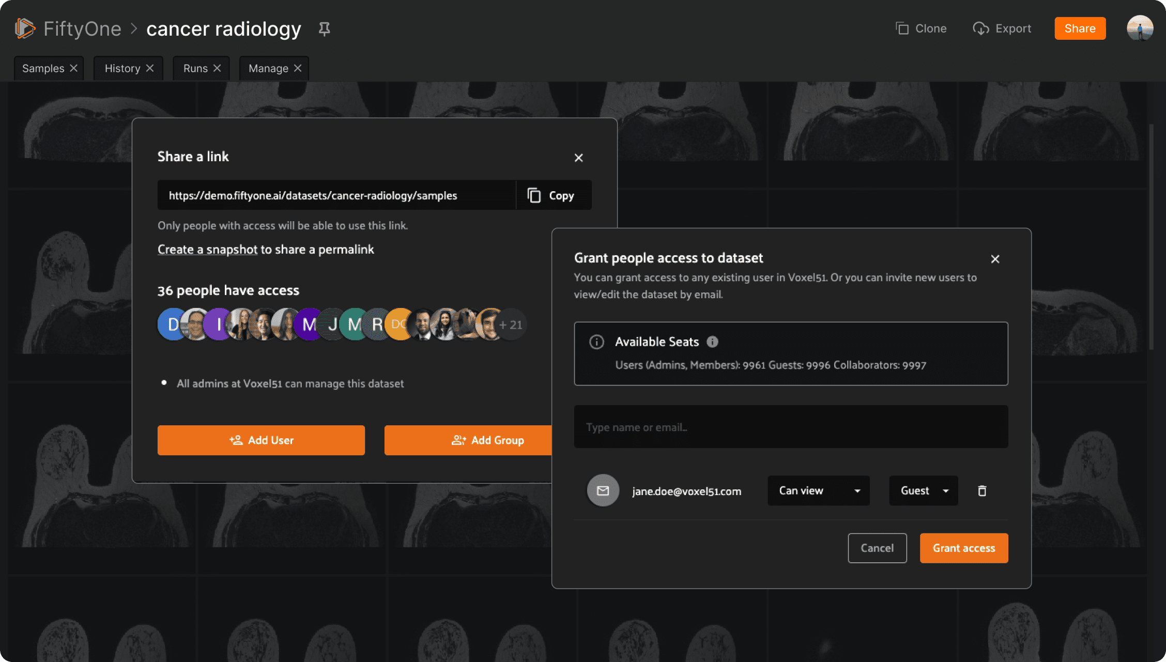Viewport: 1166px width, 662px height.
Task: Click the Available Seats outline info icon
Action: (596, 342)
